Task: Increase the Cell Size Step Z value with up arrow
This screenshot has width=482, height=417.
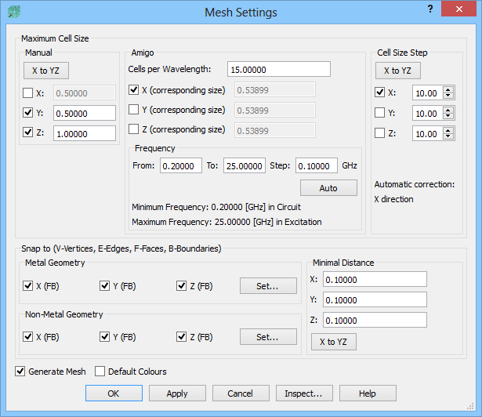Action: 448,130
